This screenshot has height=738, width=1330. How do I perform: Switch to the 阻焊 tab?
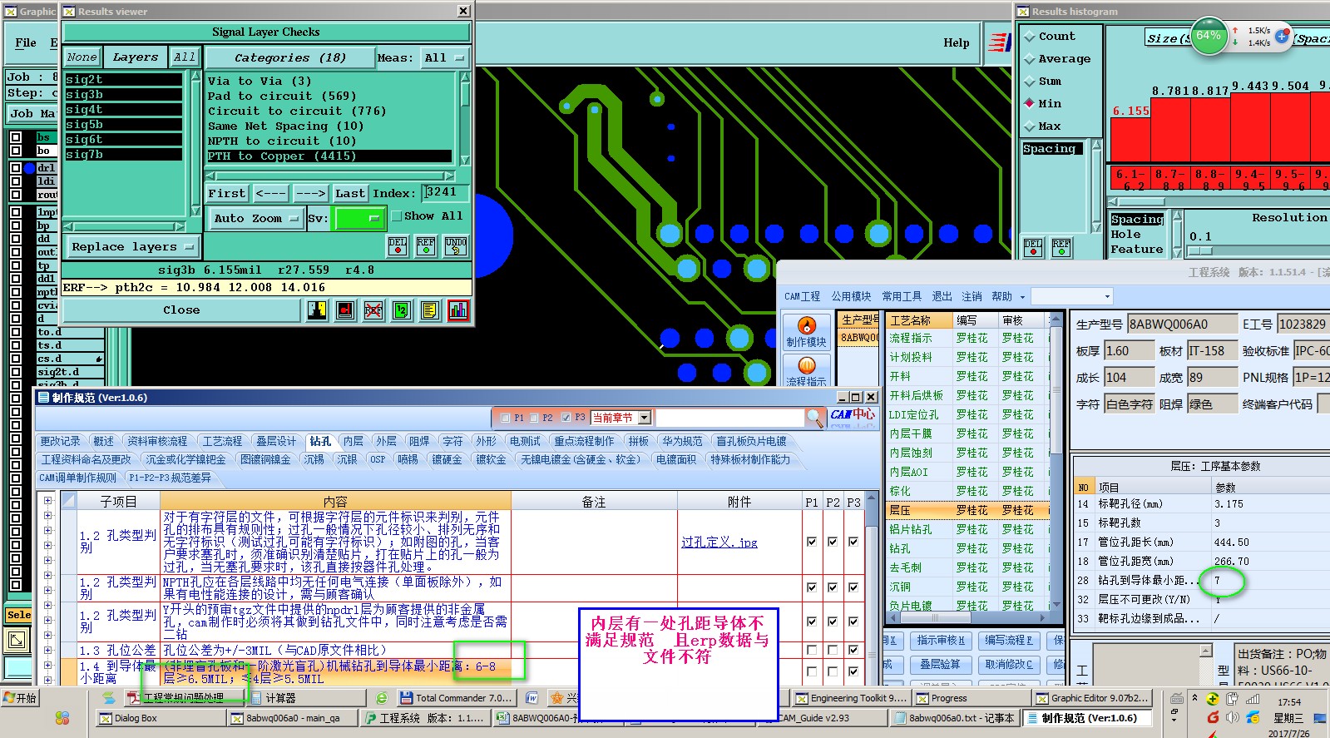419,441
